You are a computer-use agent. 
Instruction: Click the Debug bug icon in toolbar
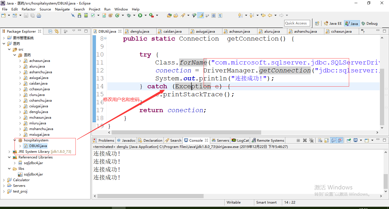[x=129, y=15]
